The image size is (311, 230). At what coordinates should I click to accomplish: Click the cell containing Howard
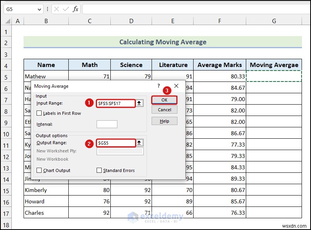click(x=46, y=201)
